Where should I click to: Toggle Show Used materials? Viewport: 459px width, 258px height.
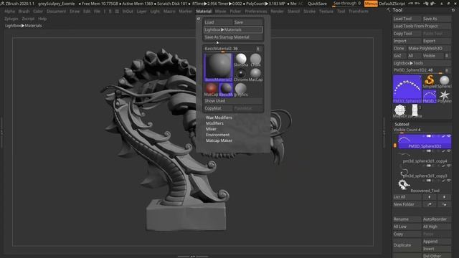point(233,100)
